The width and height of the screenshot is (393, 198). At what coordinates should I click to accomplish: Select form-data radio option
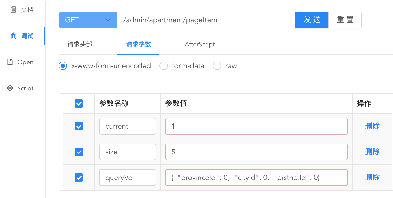tap(163, 66)
